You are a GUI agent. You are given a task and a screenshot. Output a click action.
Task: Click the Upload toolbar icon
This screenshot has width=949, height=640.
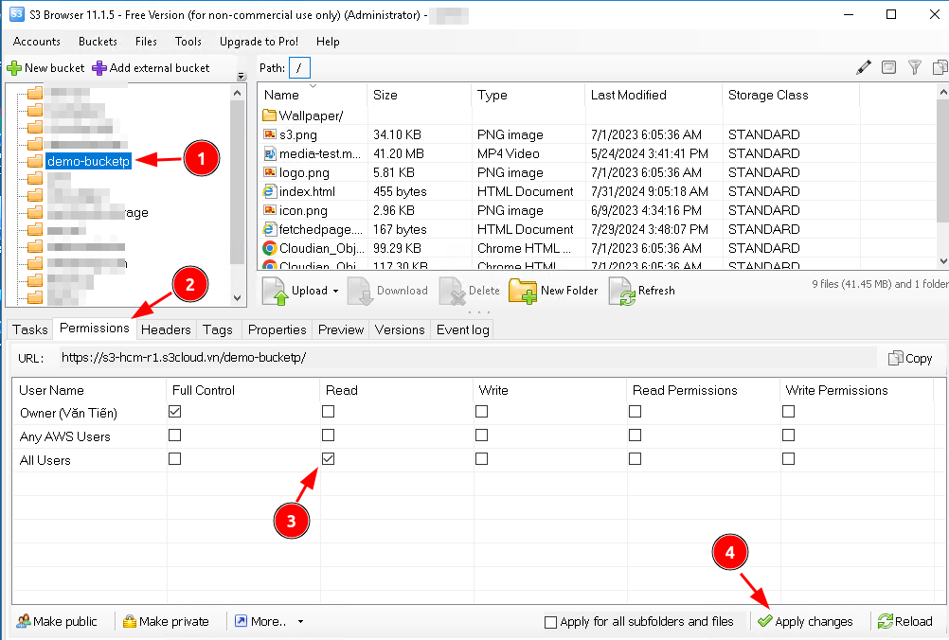[x=276, y=291]
